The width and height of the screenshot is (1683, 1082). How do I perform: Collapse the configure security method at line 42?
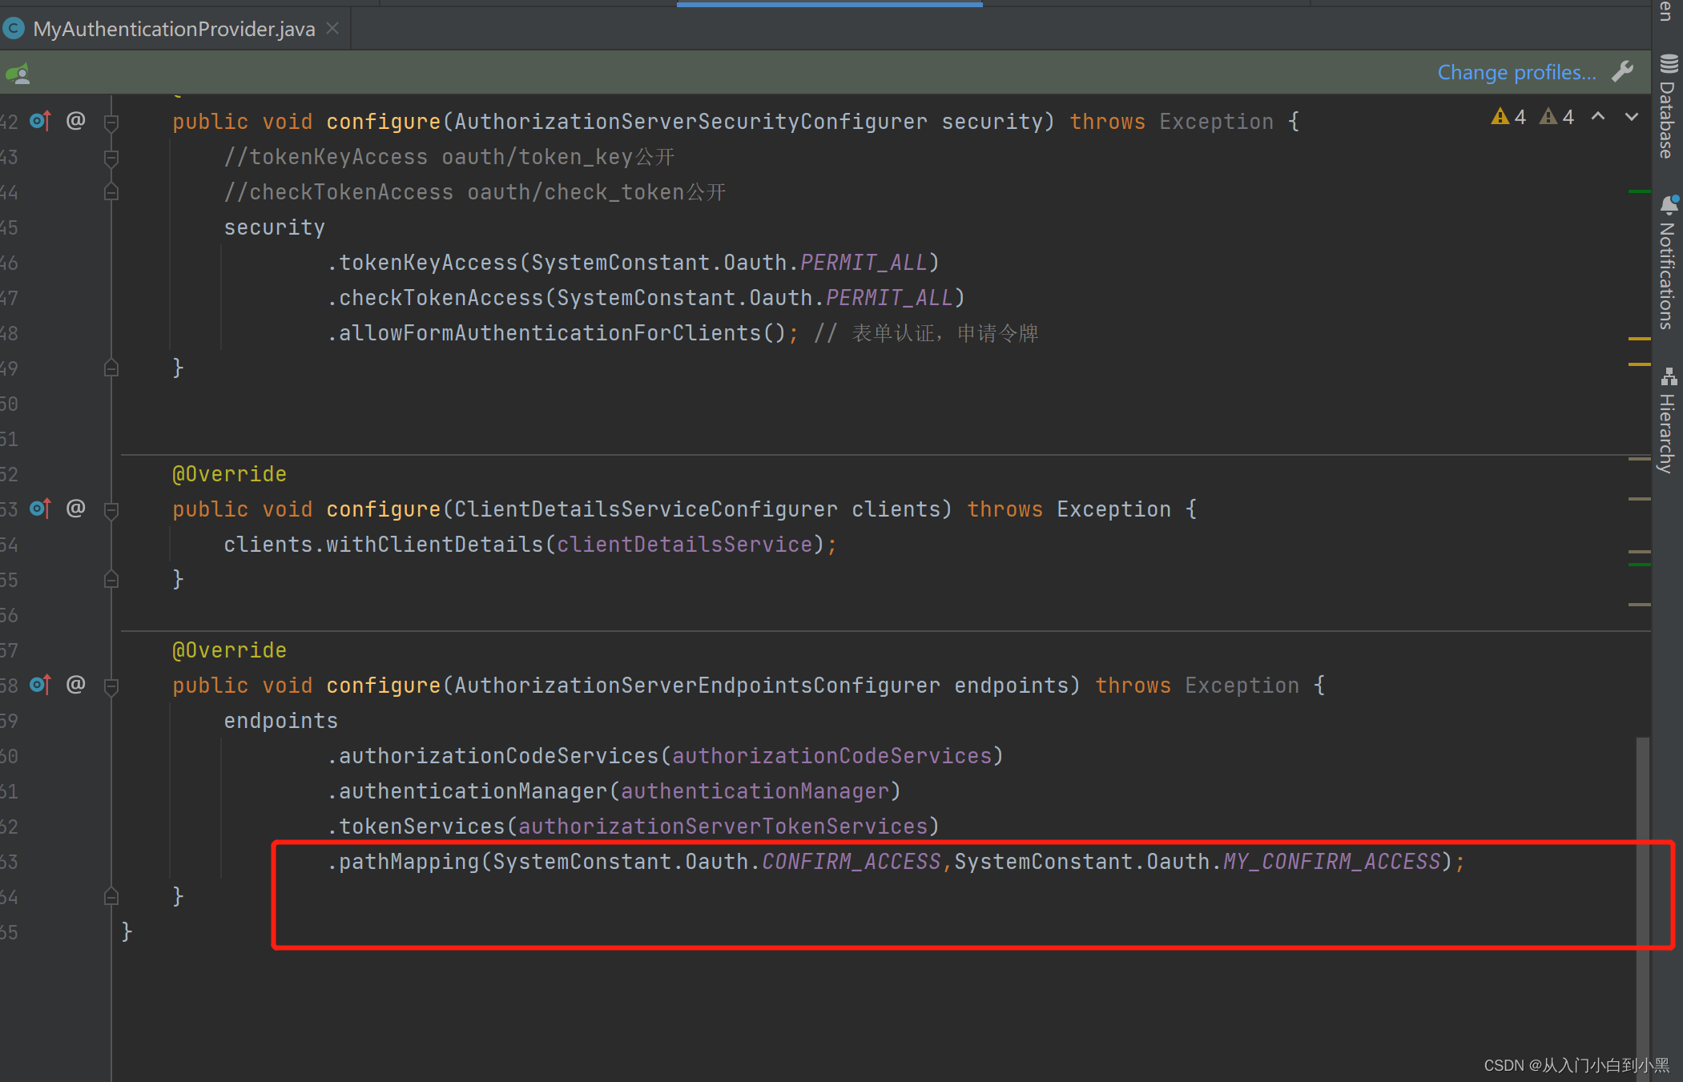111,123
